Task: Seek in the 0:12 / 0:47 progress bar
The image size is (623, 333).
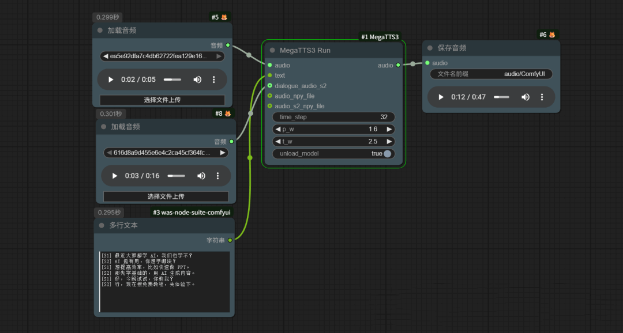Action: click(501, 97)
